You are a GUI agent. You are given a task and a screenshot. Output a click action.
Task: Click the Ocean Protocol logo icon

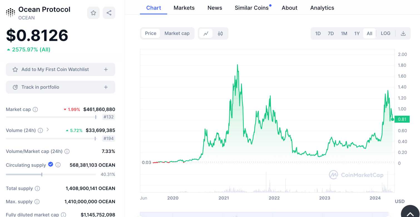click(x=11, y=13)
